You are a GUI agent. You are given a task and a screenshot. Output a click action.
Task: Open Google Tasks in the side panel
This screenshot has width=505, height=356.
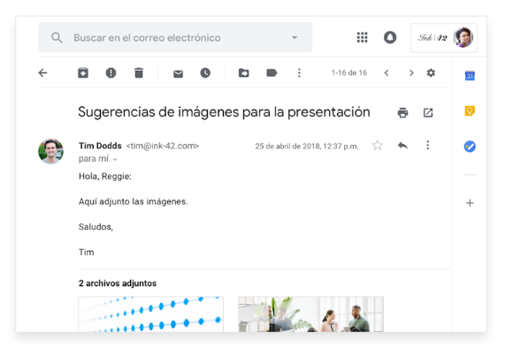(470, 147)
